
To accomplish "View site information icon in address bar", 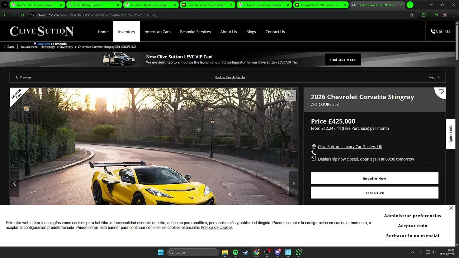I will click(33, 15).
